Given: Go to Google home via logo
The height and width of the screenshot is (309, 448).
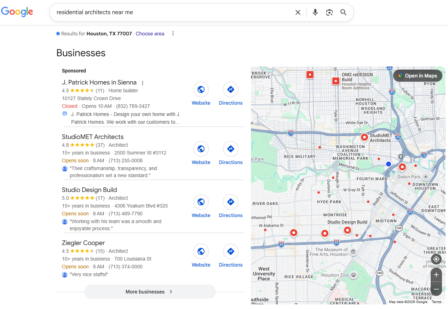Looking at the screenshot, I should pyautogui.click(x=17, y=12).
